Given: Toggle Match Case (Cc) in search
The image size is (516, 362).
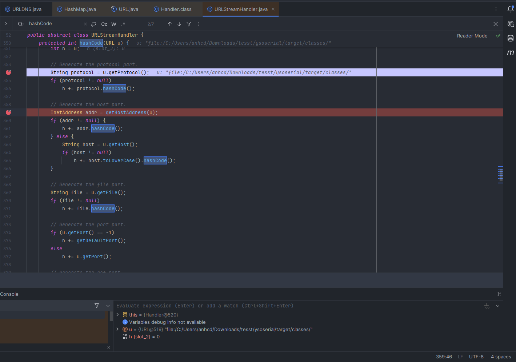Looking at the screenshot, I should click(x=104, y=24).
